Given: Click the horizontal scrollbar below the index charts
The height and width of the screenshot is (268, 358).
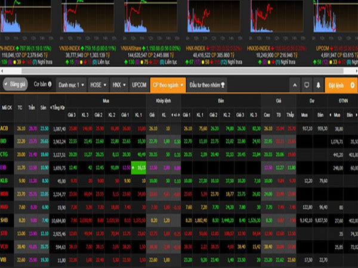Looking at the screenshot, I should pyautogui.click(x=182, y=71).
